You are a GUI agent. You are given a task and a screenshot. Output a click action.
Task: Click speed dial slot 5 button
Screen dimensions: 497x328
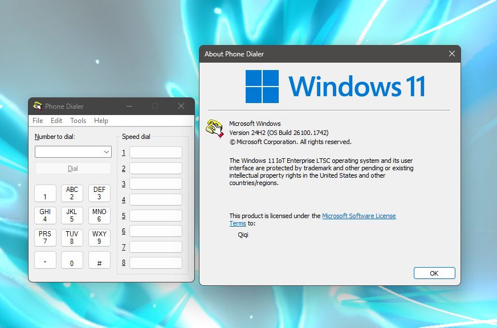click(x=156, y=215)
